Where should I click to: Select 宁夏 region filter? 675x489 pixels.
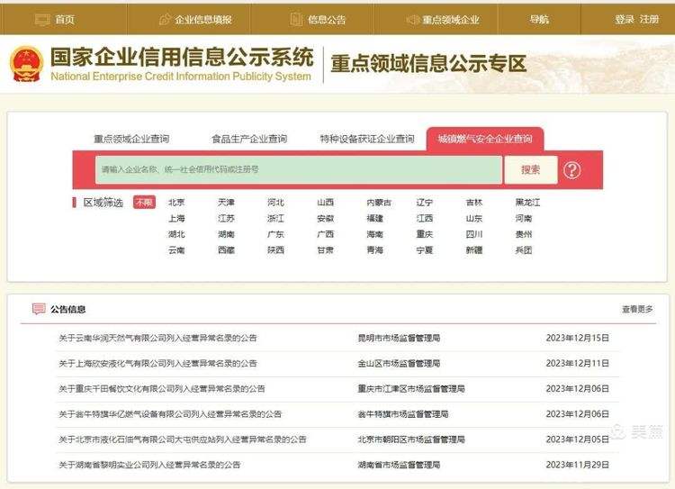coord(425,249)
